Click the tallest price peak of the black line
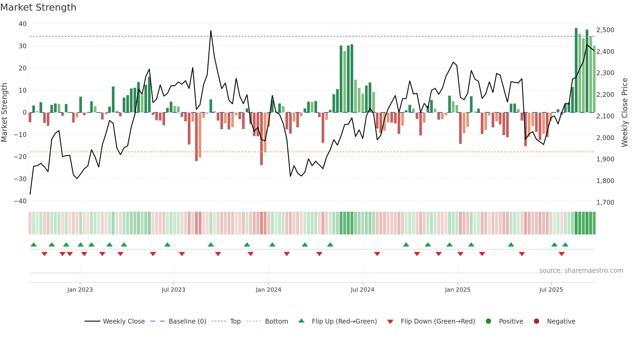Screen dimensions: 632x356 (x=211, y=31)
